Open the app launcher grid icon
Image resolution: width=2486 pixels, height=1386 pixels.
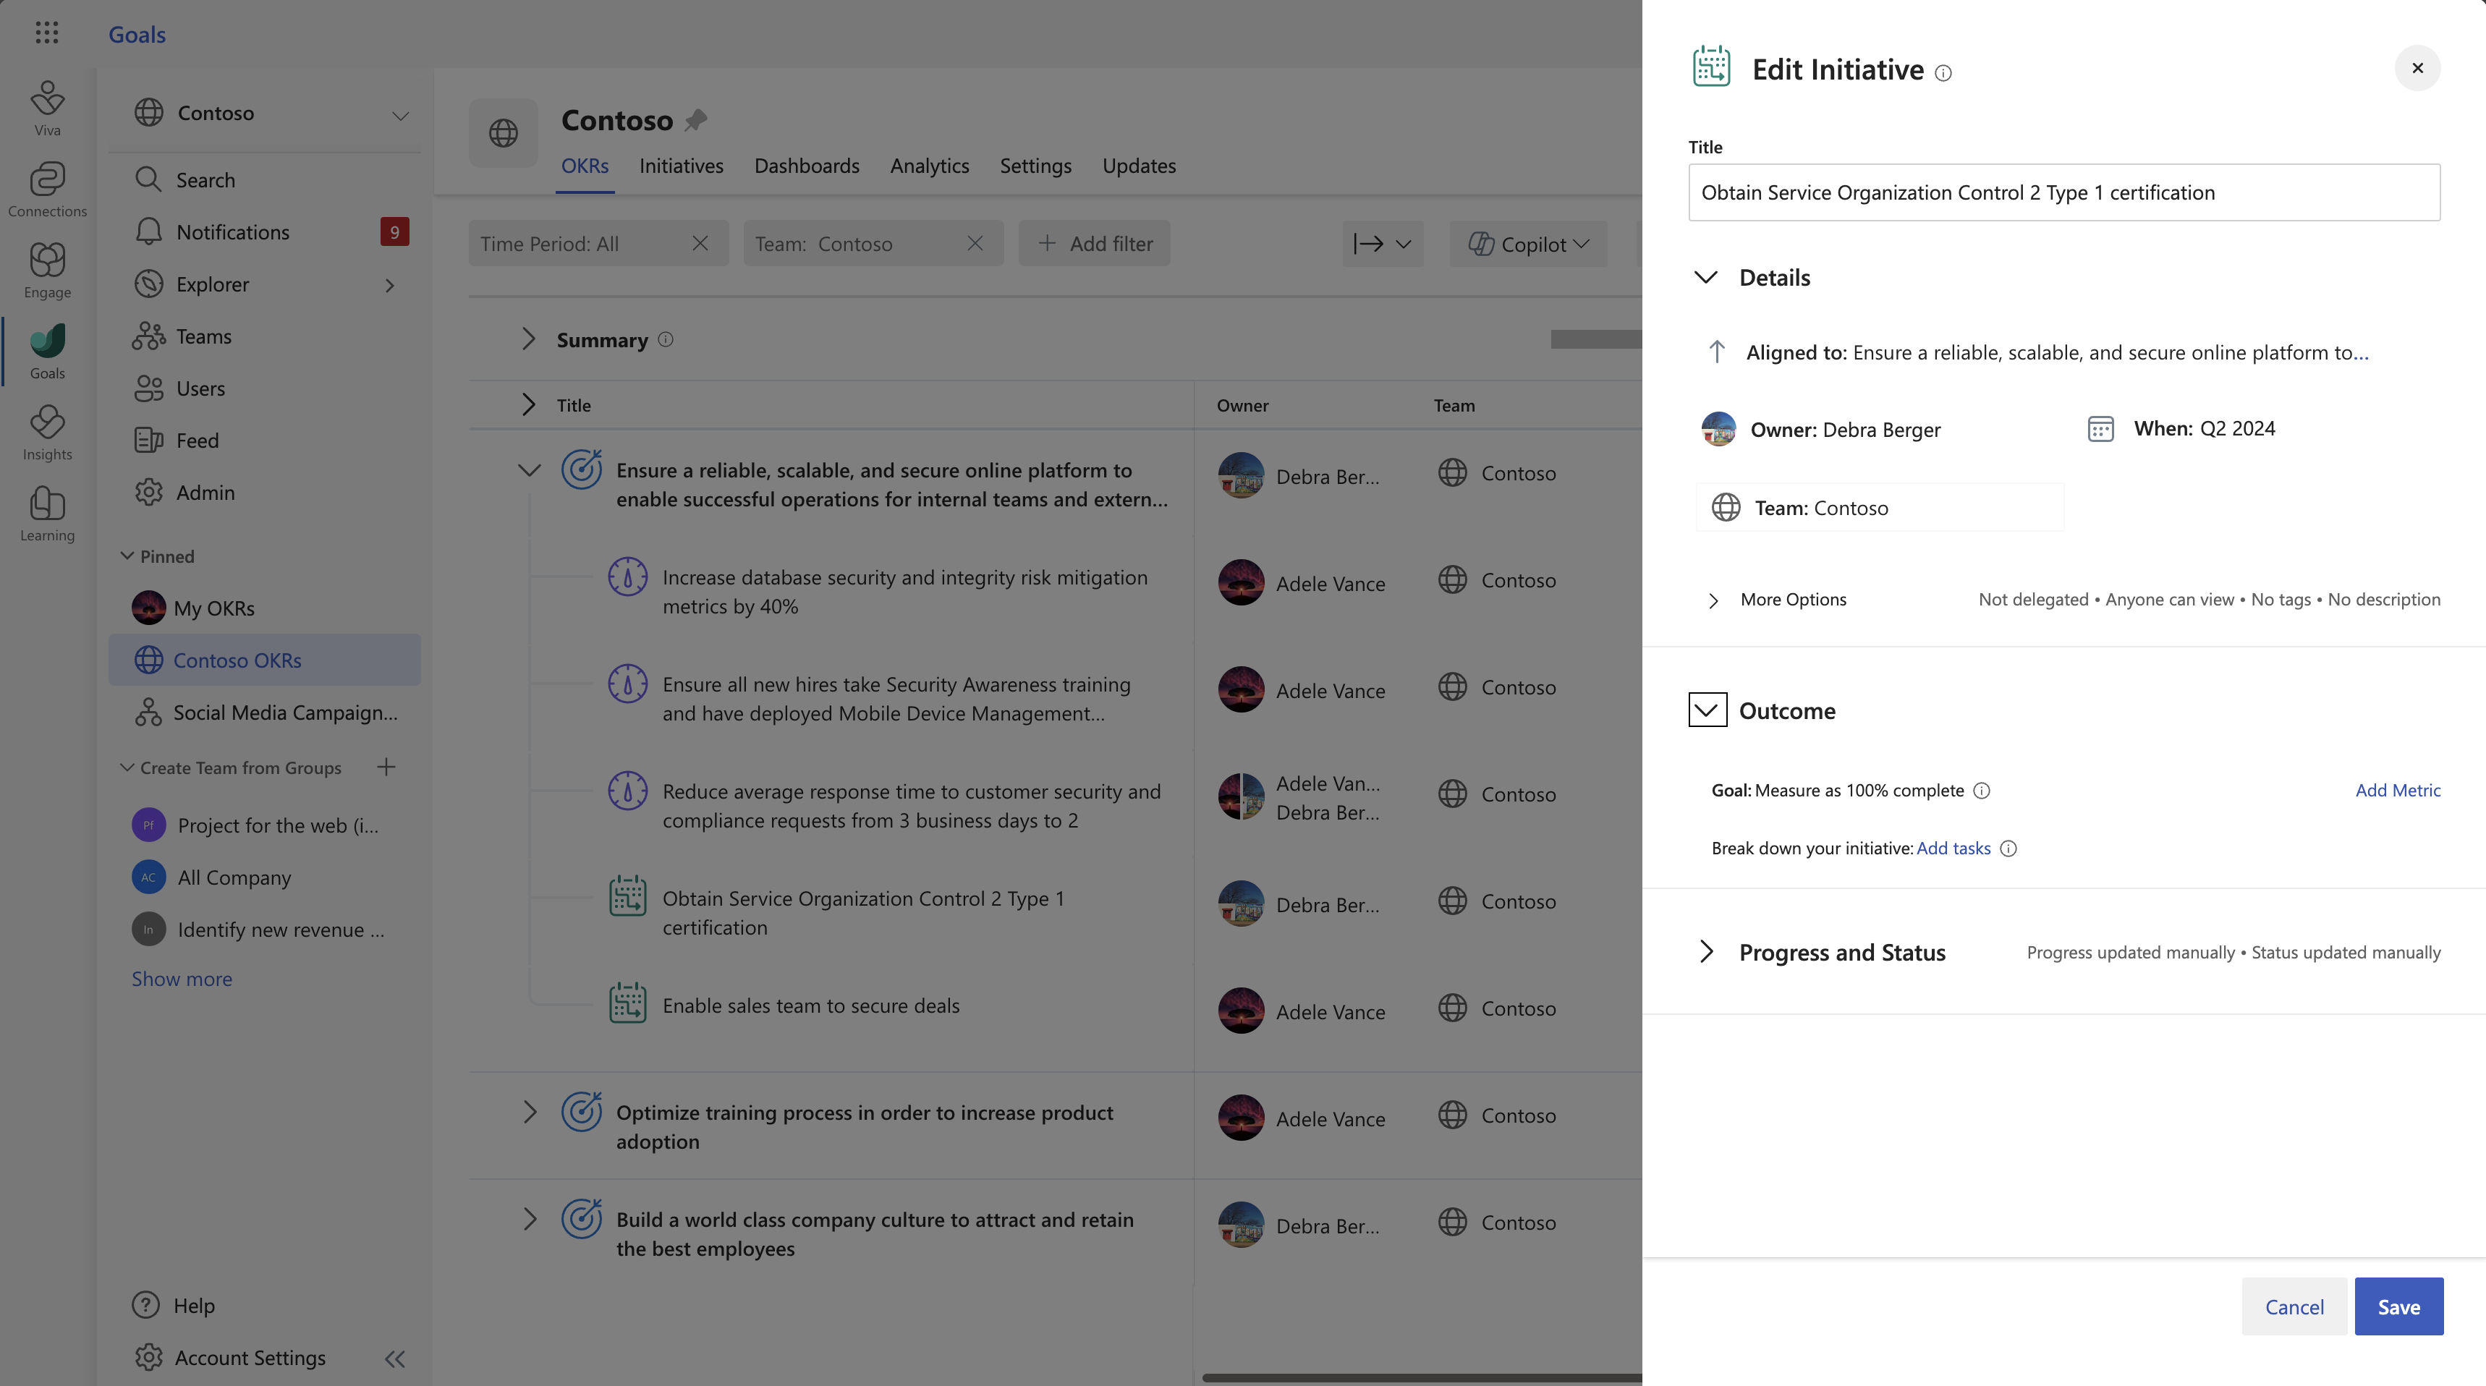click(x=46, y=33)
